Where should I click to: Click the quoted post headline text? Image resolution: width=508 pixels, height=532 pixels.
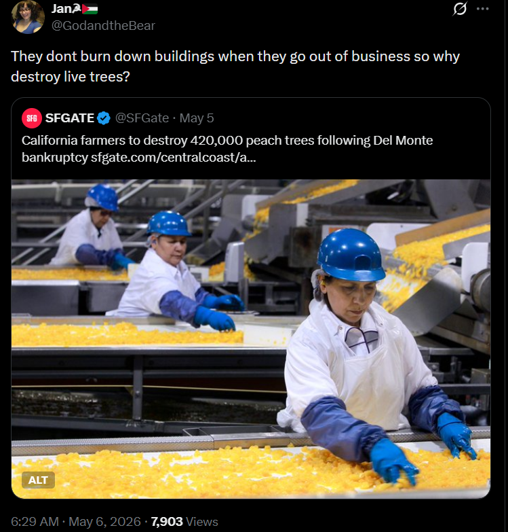pyautogui.click(x=227, y=149)
